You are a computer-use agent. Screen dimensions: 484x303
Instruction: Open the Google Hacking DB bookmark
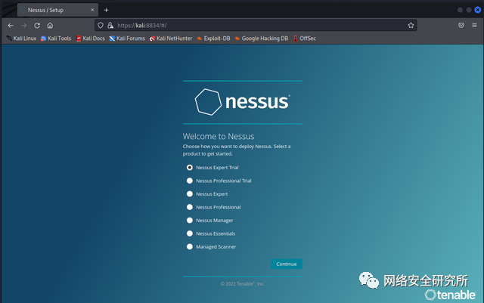coord(262,39)
